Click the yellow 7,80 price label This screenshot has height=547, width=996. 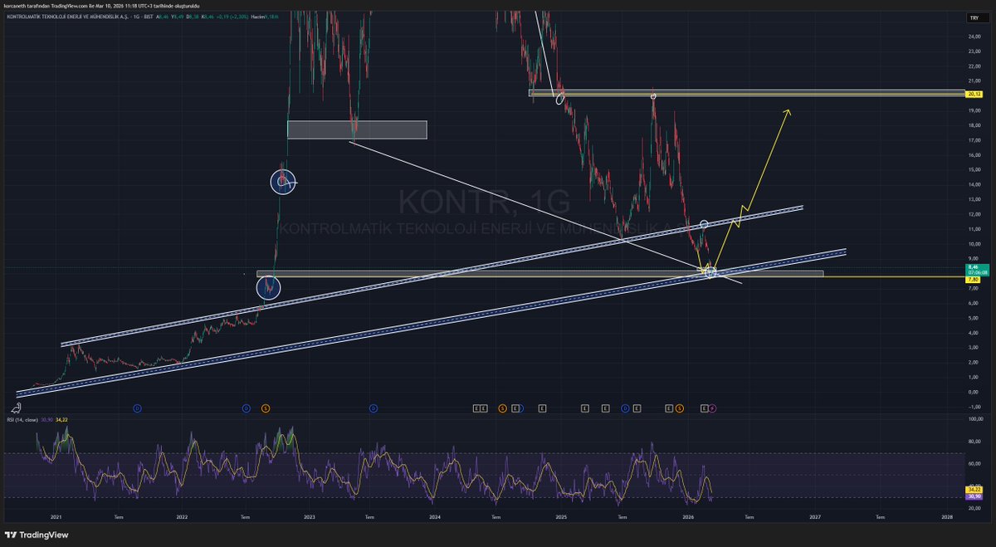click(x=974, y=280)
